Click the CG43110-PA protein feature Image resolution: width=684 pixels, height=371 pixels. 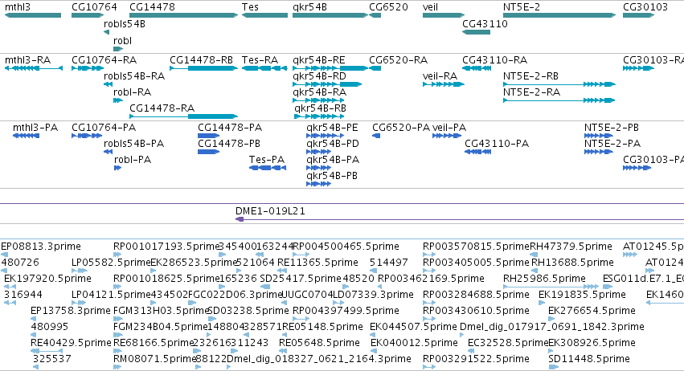click(477, 152)
